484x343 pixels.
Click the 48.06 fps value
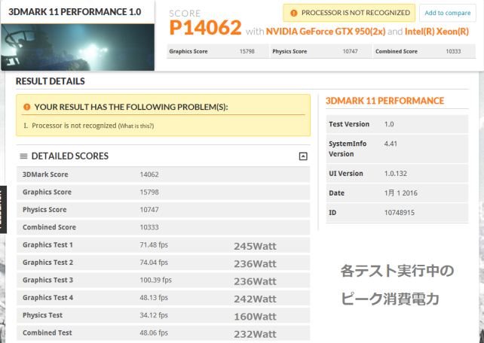pyautogui.click(x=154, y=332)
